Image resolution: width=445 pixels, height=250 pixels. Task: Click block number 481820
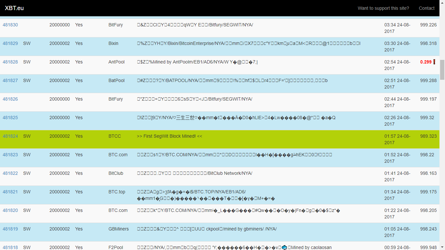[x=10, y=210]
